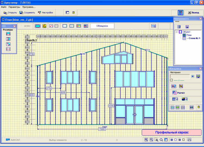Click the yellow help icon in main toolbar
This screenshot has width=204, height=147.
point(73,12)
